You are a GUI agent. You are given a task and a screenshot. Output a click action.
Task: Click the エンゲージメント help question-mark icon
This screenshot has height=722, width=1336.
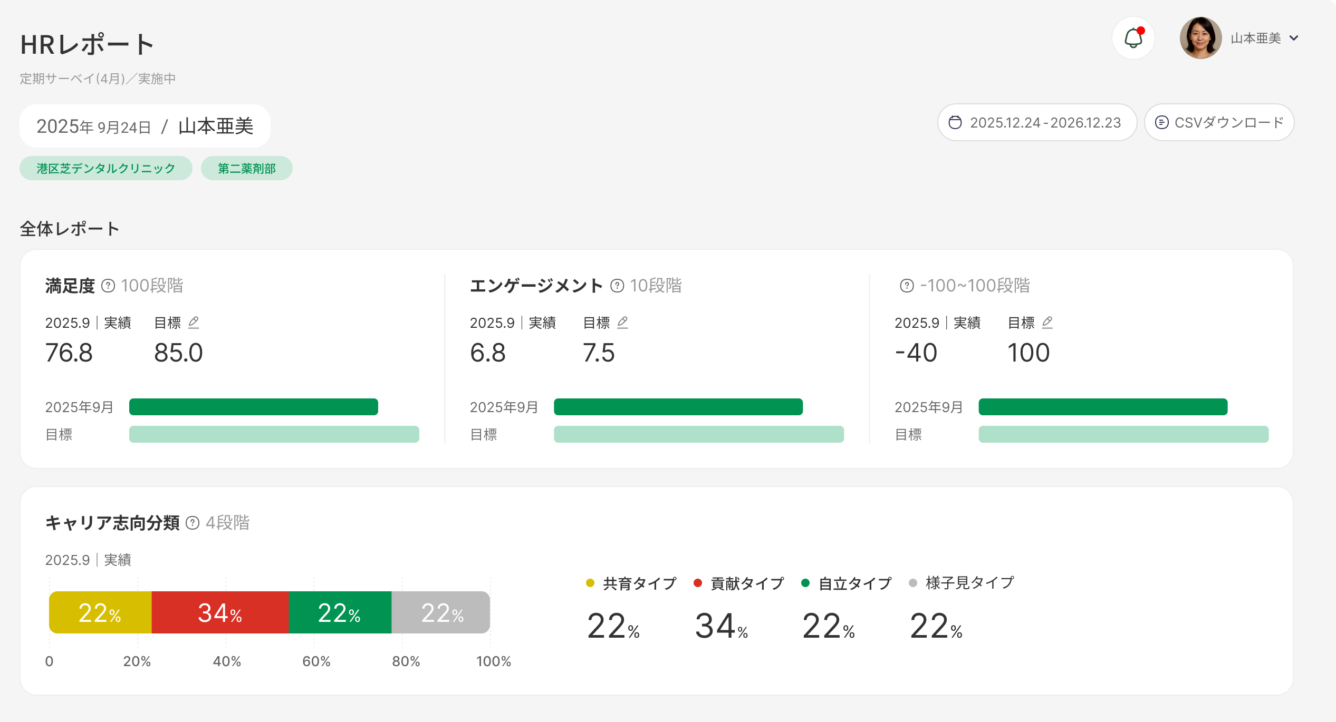[x=617, y=286]
